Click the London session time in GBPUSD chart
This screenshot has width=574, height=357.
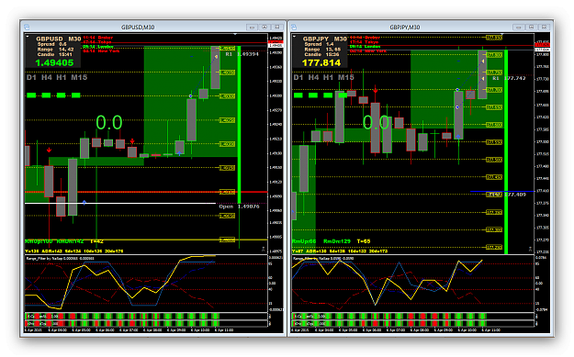click(97, 47)
